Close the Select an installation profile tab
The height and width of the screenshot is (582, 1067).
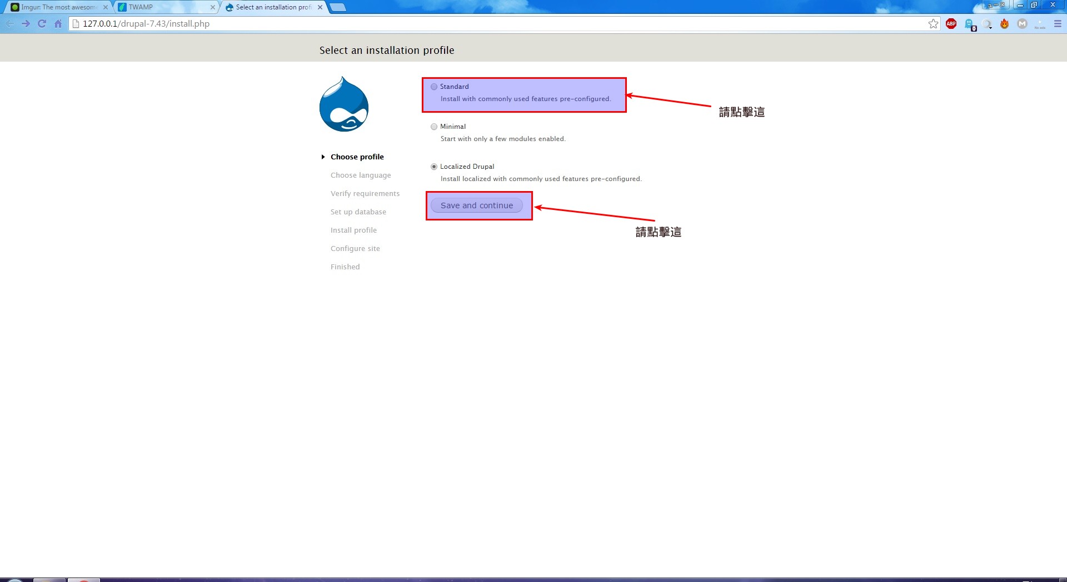(x=320, y=7)
